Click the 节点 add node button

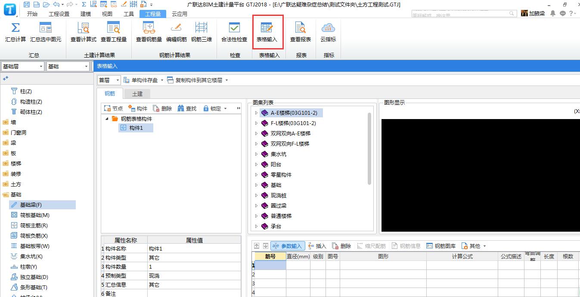tap(114, 108)
